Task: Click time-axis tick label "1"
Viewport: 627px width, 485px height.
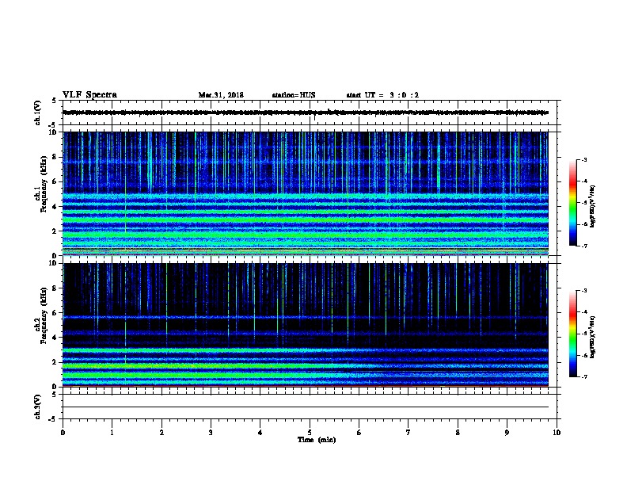Action: click(x=112, y=433)
